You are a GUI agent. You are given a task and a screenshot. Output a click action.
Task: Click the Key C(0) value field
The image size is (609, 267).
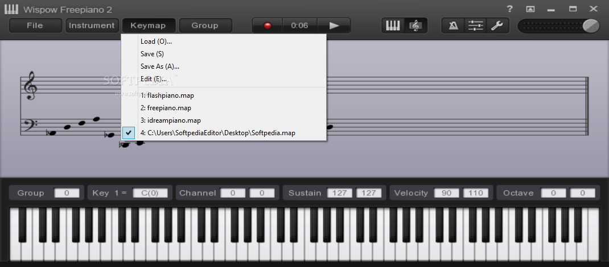[150, 193]
